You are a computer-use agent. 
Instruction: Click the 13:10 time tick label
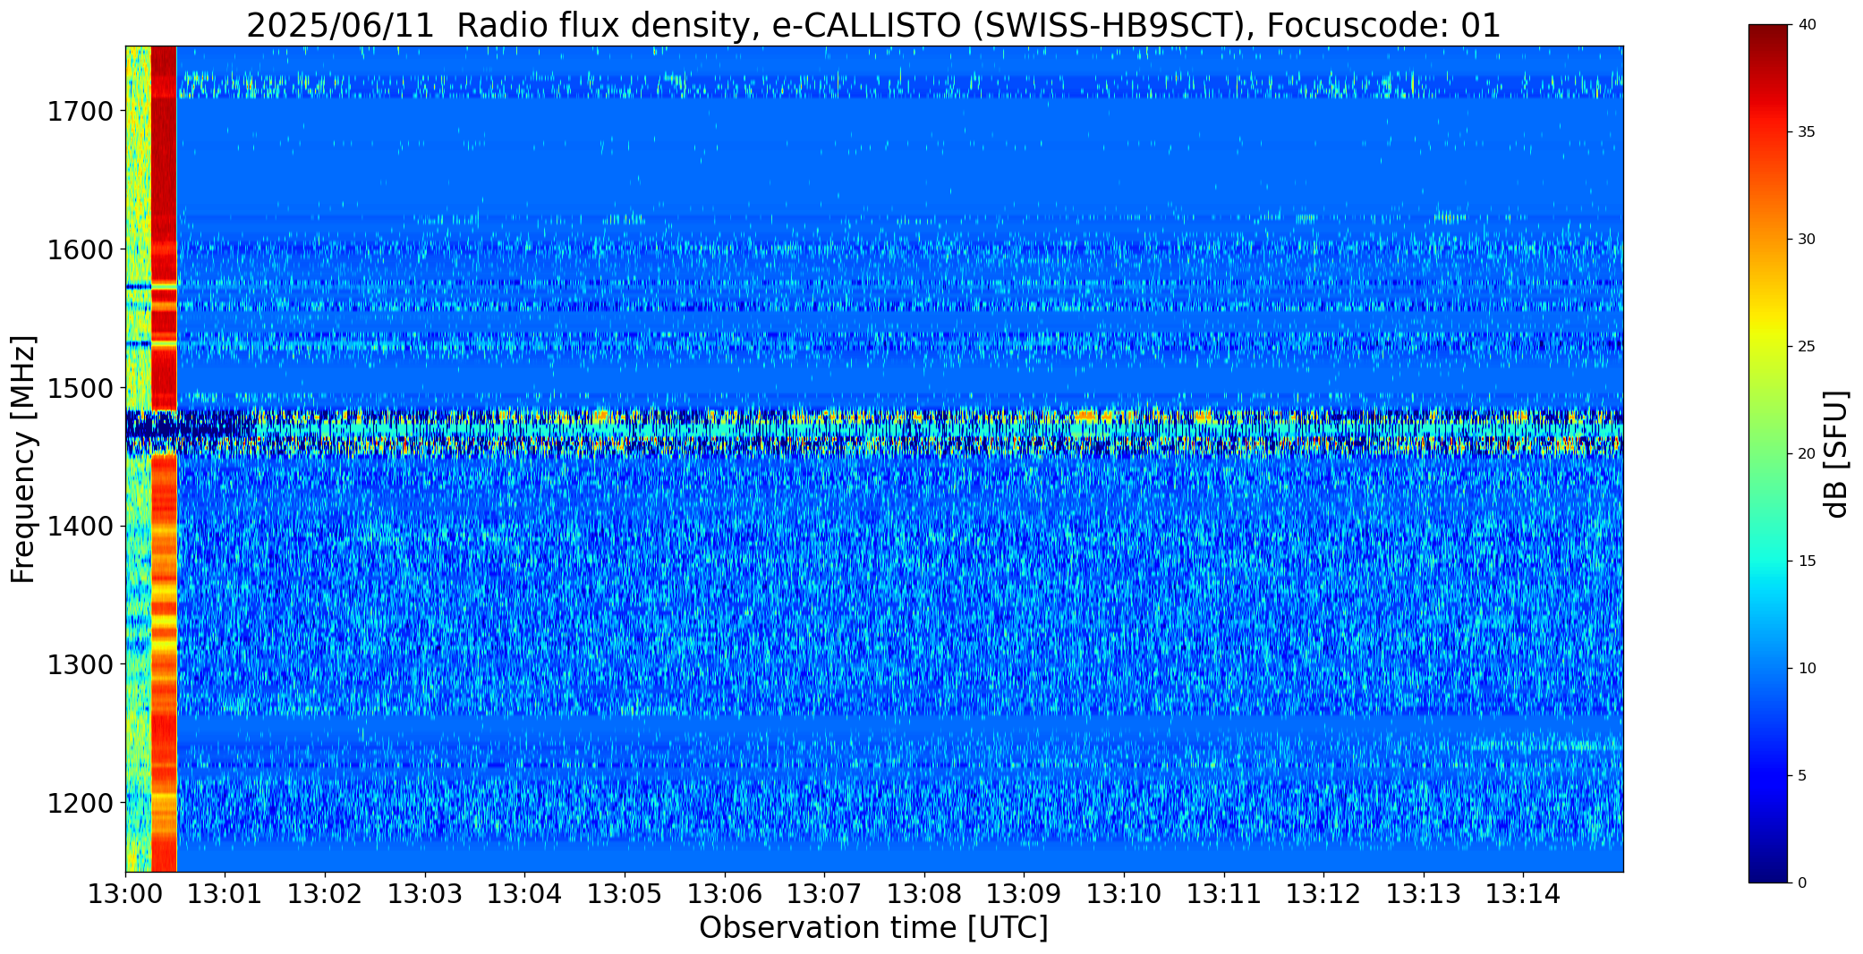[x=1124, y=894]
